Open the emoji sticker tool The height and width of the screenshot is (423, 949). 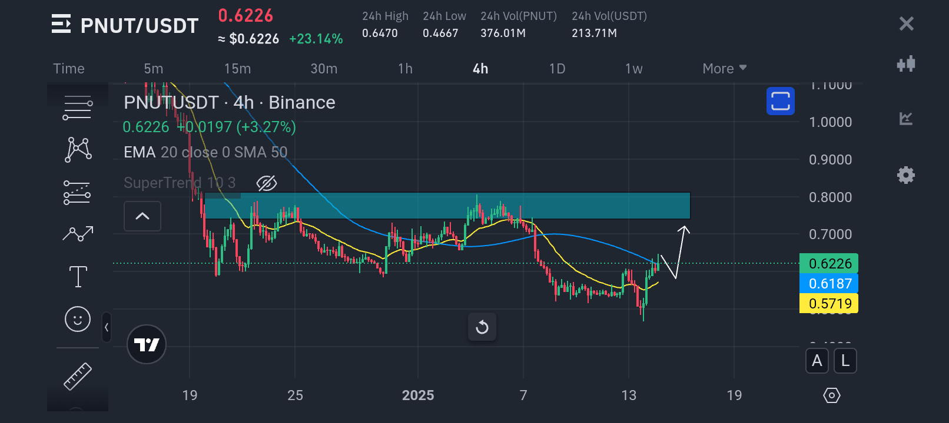tap(78, 319)
